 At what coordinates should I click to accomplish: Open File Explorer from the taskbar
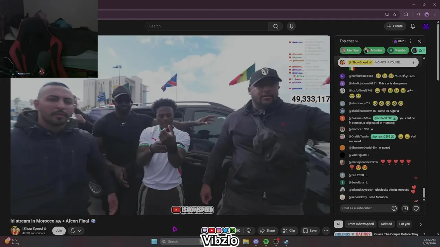click(x=246, y=242)
